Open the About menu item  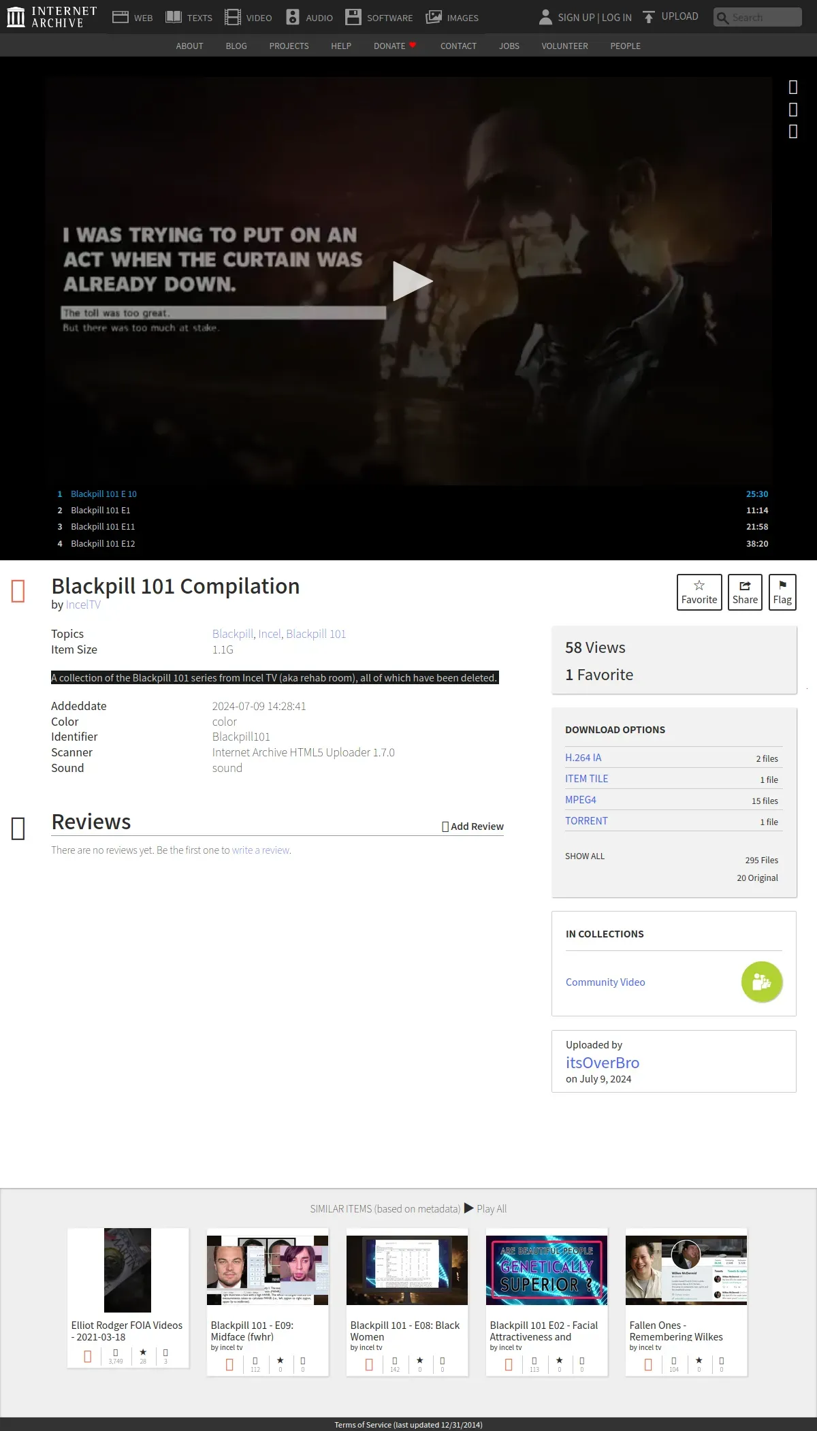[189, 46]
